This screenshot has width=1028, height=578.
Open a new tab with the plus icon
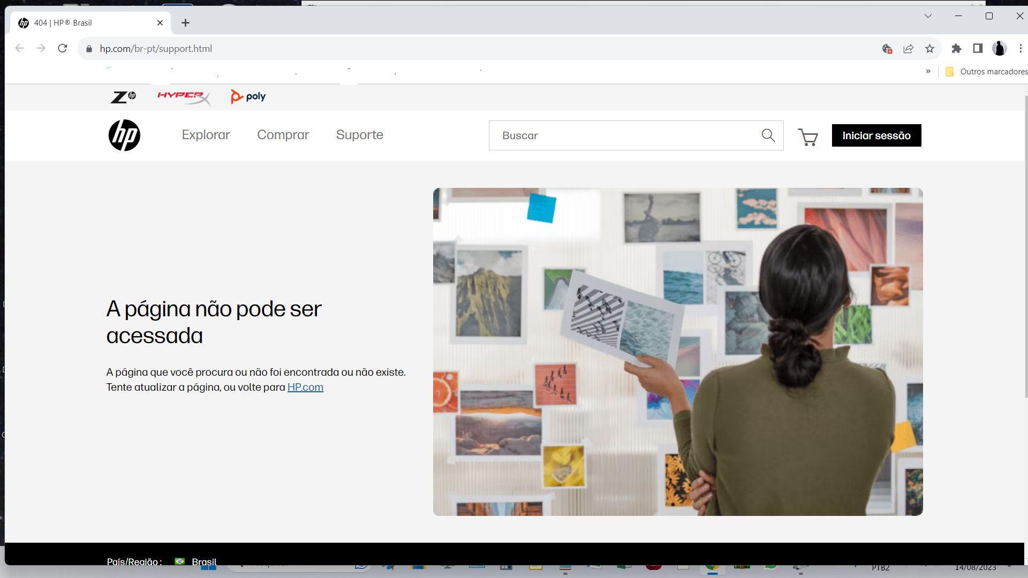point(185,22)
